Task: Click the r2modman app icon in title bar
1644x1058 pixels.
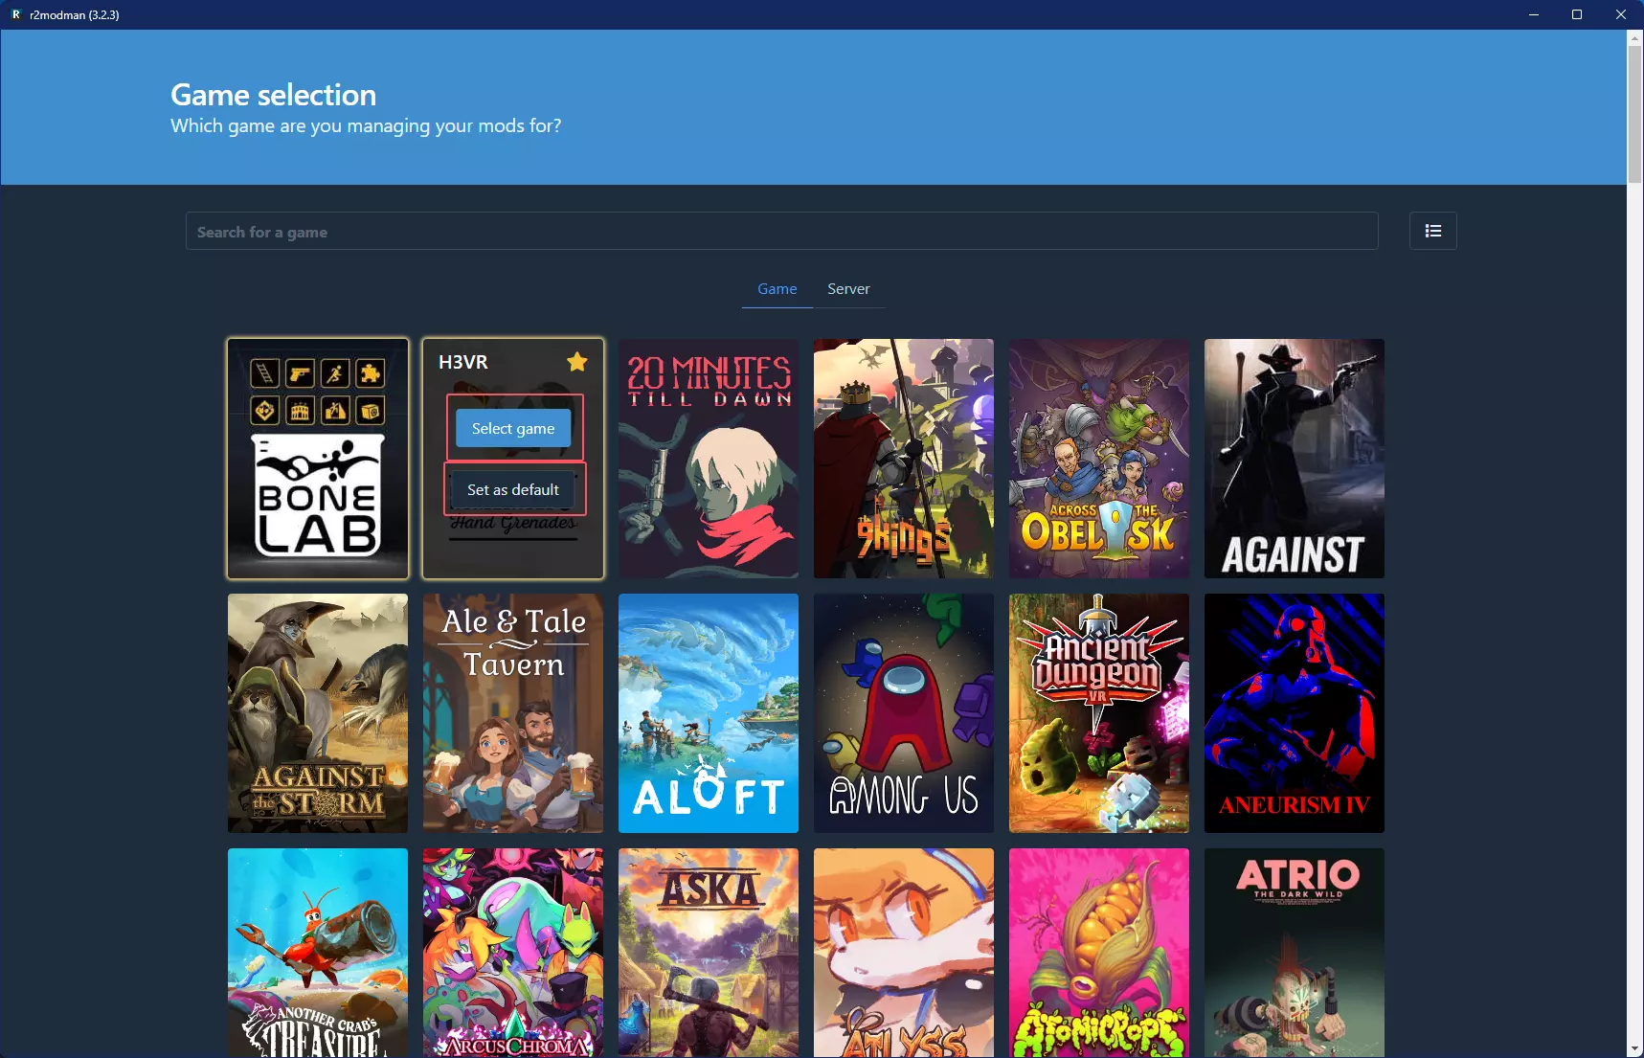Action: tap(15, 14)
